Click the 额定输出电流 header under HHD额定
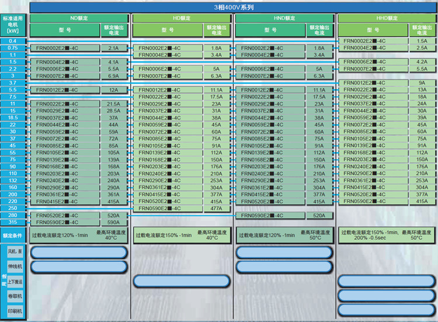This screenshot has height=322, width=438. [x=422, y=30]
